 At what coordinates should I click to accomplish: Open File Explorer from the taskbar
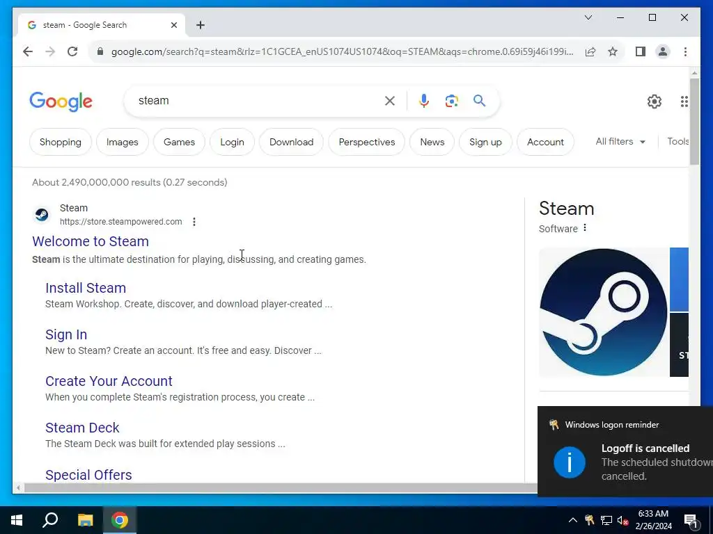(85, 520)
